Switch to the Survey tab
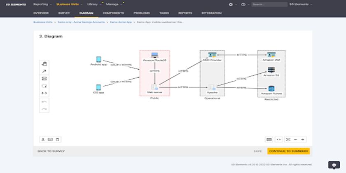Screen dimensions: 346x173 pyautogui.click(x=64, y=13)
